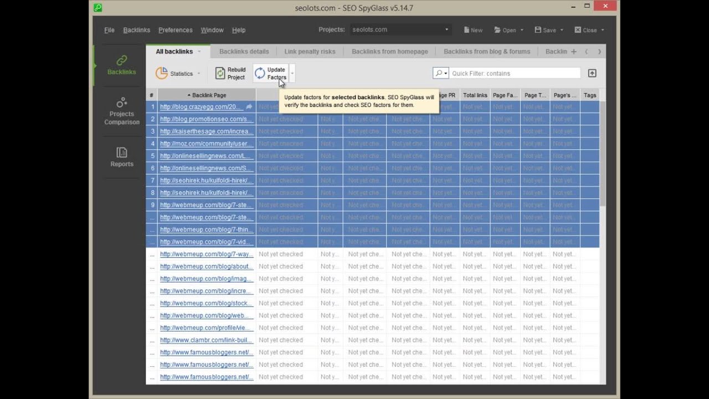Screen dimensions: 709x399
Task: Click the Open project button
Action: [x=505, y=30]
